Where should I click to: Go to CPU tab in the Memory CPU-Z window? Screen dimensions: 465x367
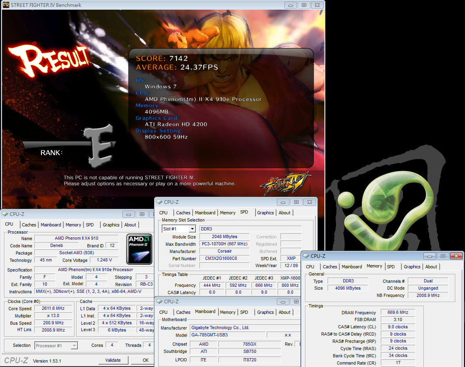310,267
